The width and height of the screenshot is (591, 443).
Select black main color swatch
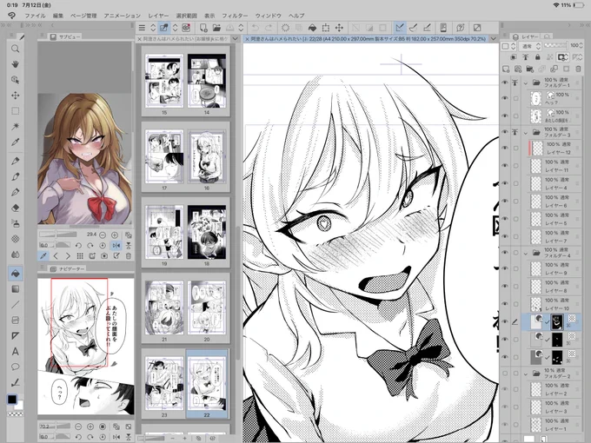coord(11,399)
